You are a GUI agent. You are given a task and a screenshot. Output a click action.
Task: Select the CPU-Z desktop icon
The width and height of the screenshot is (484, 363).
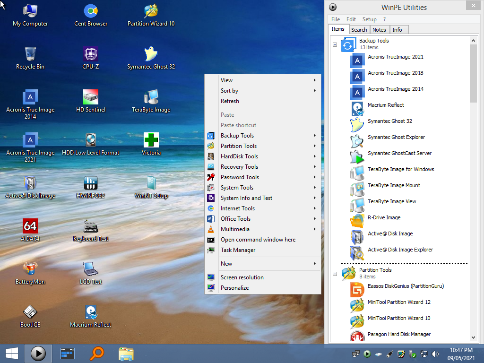tap(91, 58)
